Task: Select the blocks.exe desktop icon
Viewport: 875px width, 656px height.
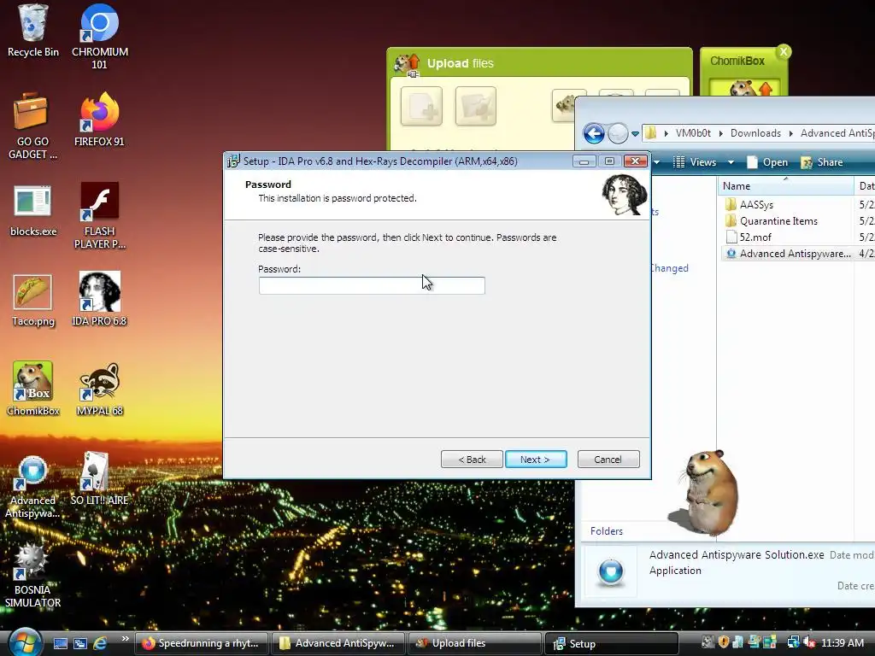Action: (33, 210)
